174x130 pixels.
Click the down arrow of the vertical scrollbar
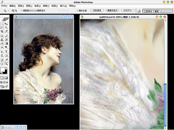click(165, 128)
